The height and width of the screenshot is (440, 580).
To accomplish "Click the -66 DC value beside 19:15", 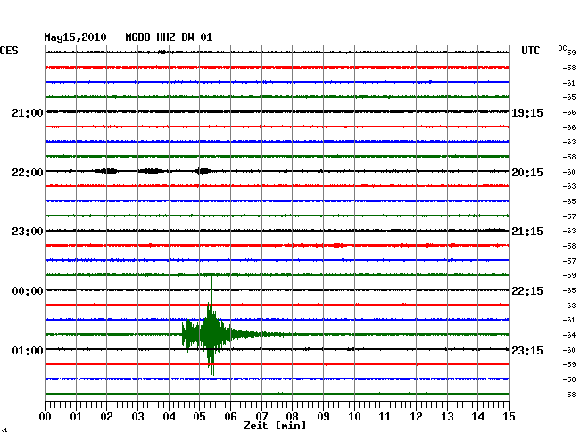I will pos(569,112).
